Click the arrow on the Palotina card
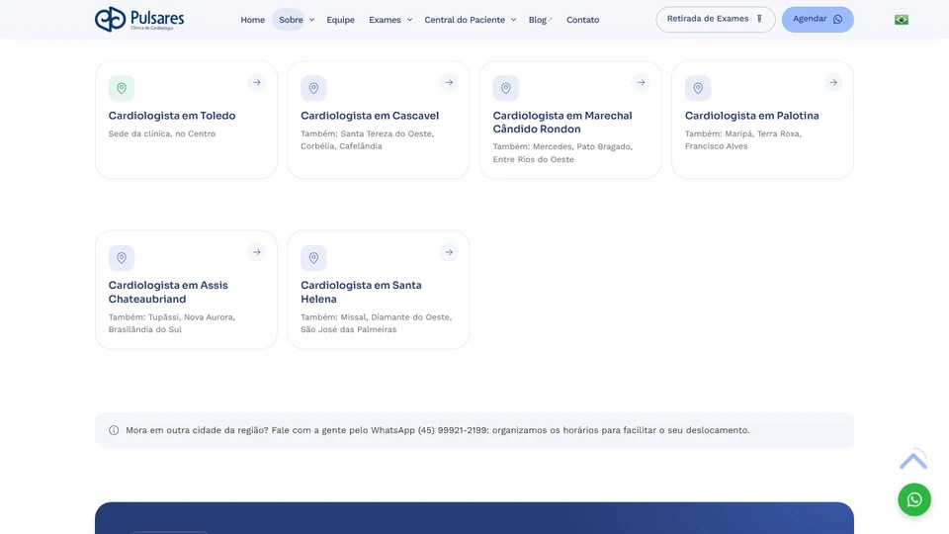The image size is (949, 534). click(x=833, y=82)
